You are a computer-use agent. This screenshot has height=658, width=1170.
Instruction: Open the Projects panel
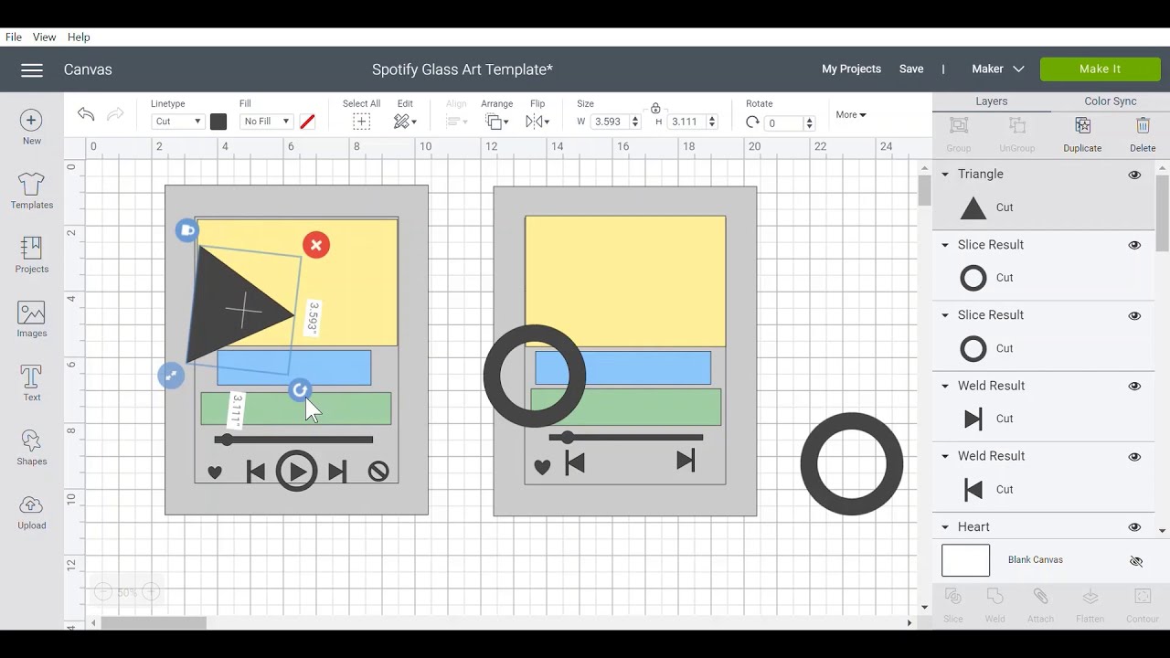pyautogui.click(x=31, y=255)
